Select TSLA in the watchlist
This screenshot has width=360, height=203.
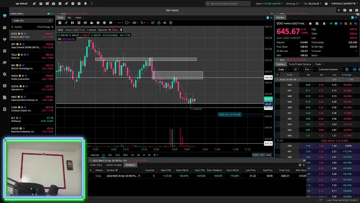click(x=32, y=56)
